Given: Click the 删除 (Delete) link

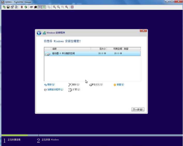Looking at the screenshot, I should (x=74, y=84).
